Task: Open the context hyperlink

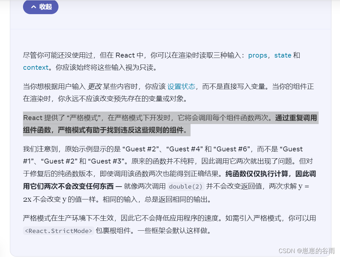Action: 35,67
